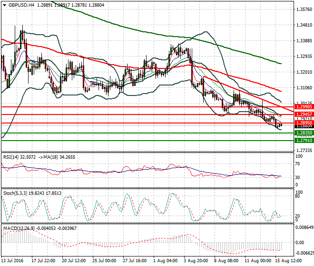Select the 1.28350 green support level label
Viewport: 314px width, 266px height.
[x=304, y=133]
